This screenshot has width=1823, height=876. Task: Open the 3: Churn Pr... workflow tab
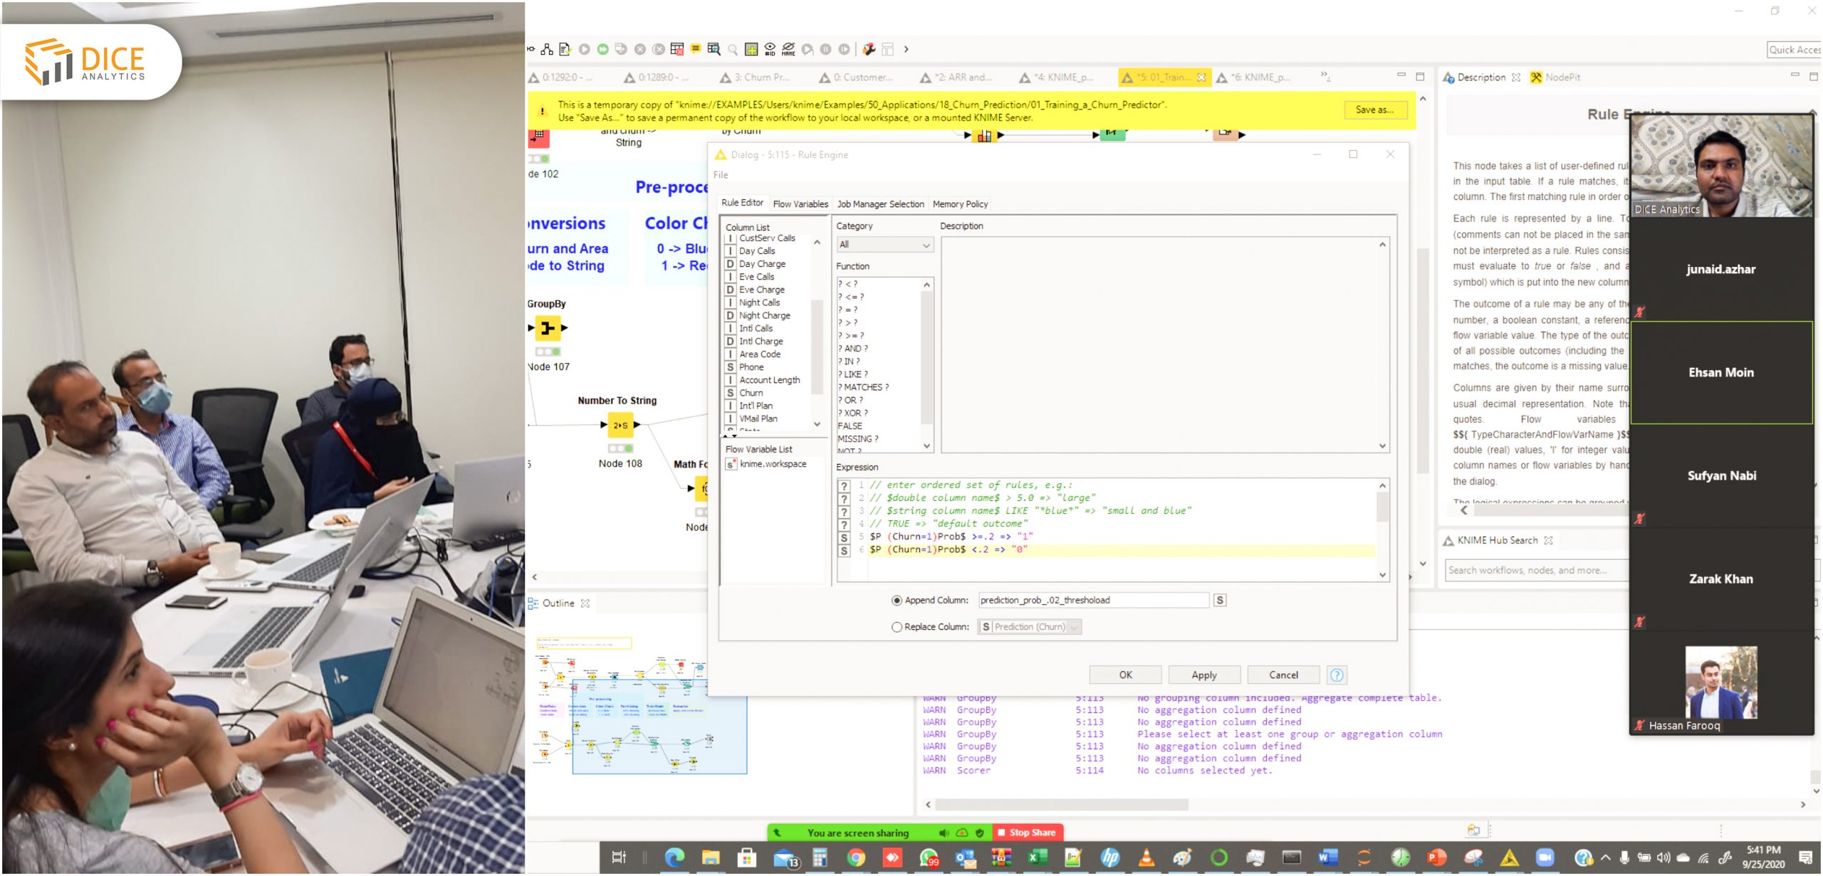click(755, 77)
